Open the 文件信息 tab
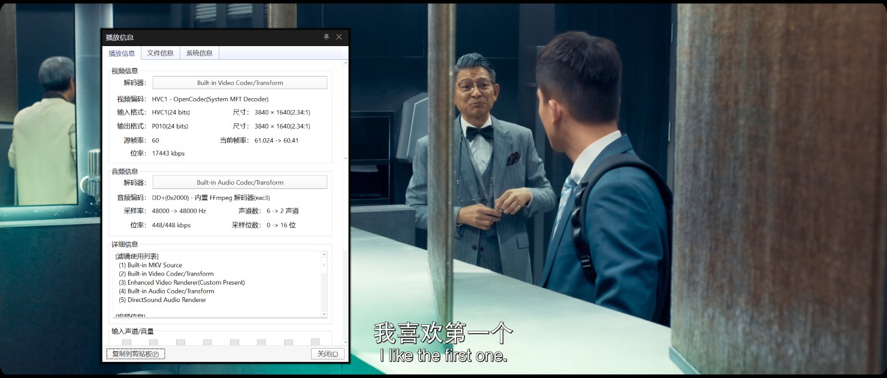Screen dimensions: 887x378 (x=161, y=53)
